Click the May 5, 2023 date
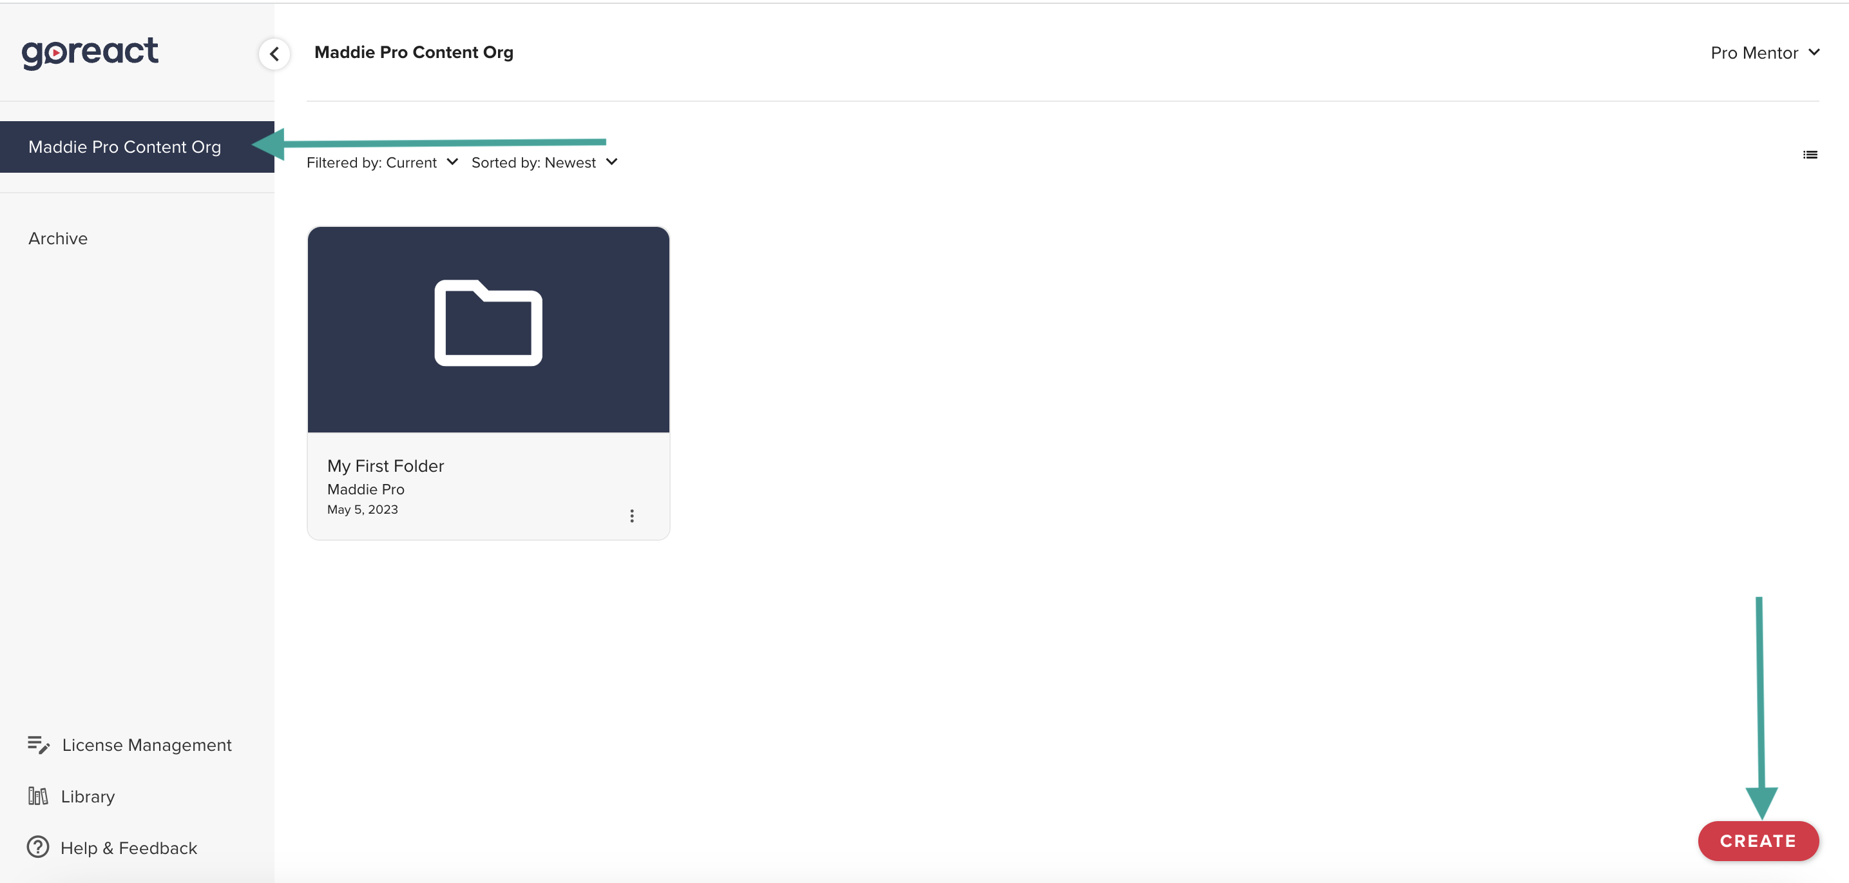 [363, 509]
